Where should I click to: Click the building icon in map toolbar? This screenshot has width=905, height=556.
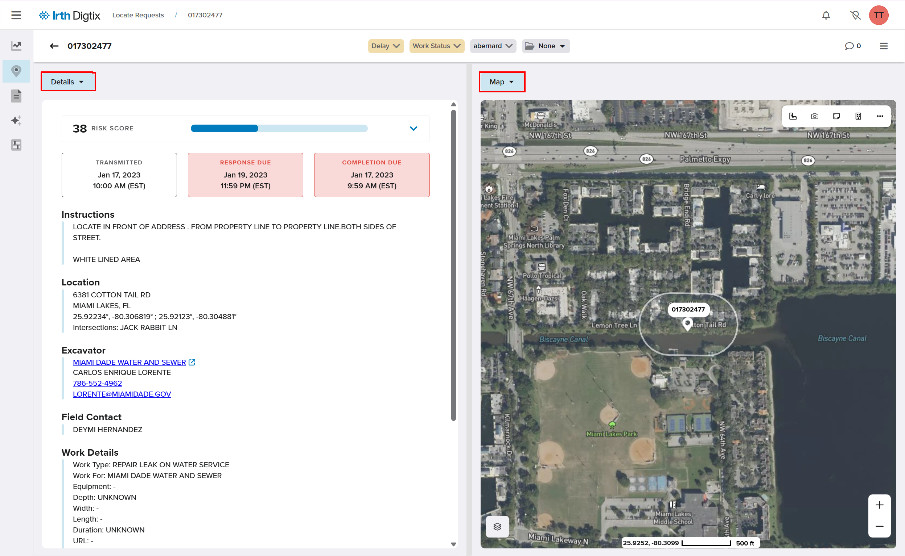pyautogui.click(x=858, y=116)
